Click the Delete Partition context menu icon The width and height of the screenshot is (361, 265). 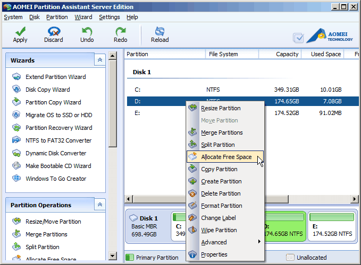tap(192, 193)
